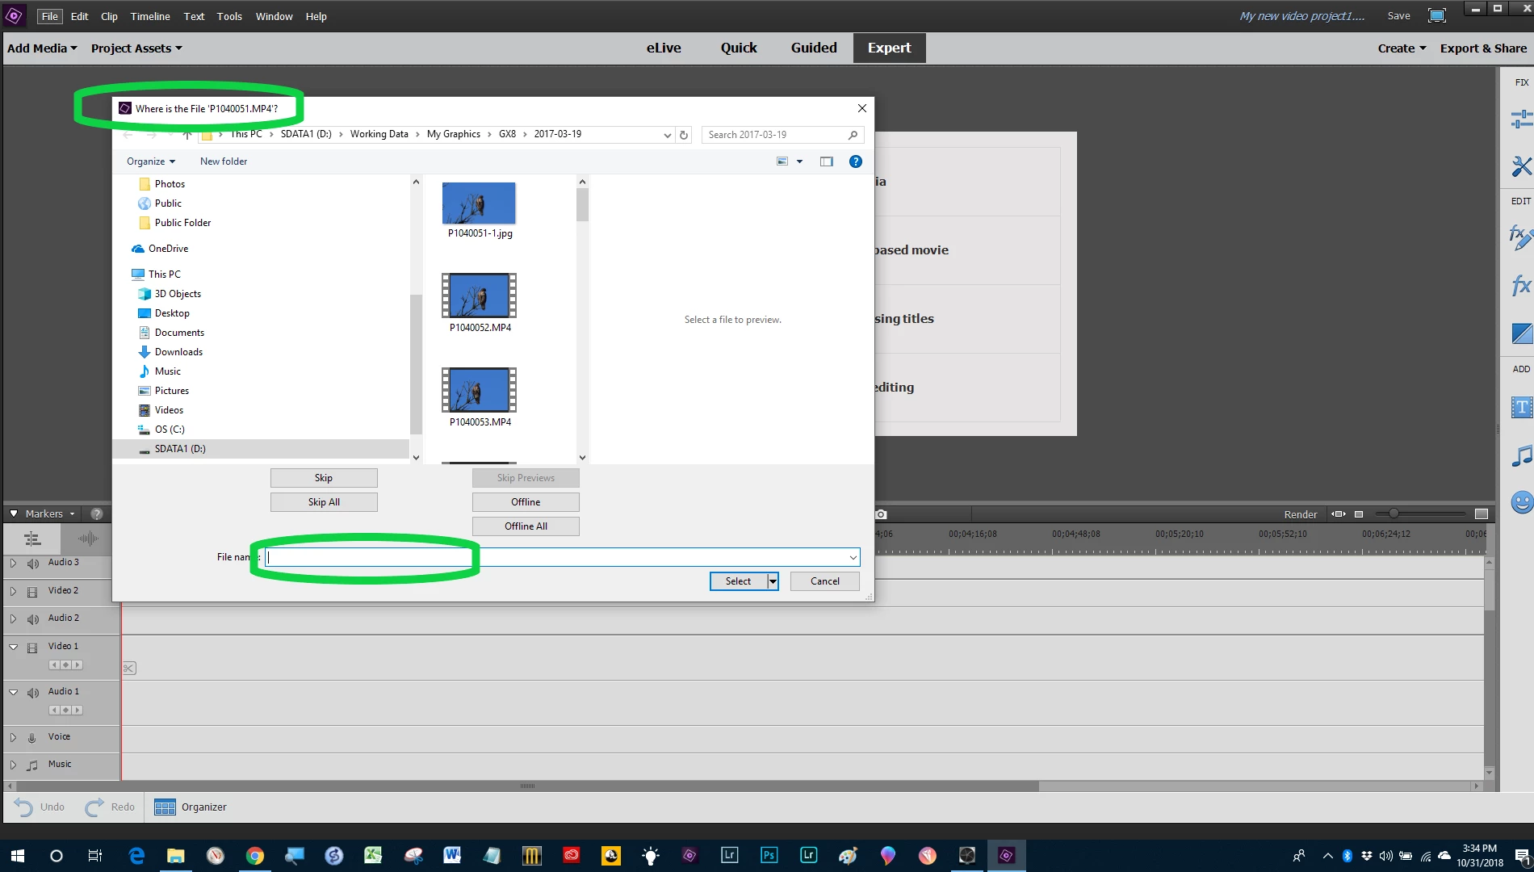
Task: Open the Timeline menu
Action: tap(150, 16)
